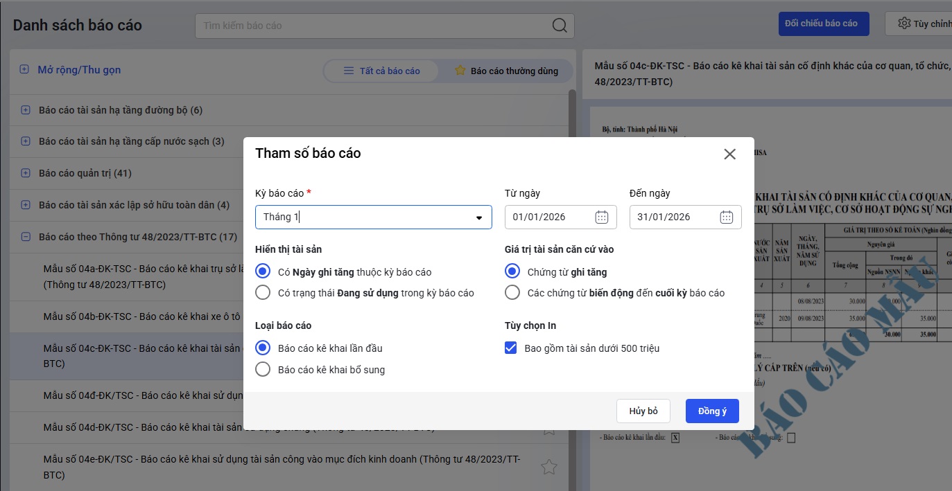Image resolution: width=952 pixels, height=491 pixels.
Task: Click the 'Mở rộng/Thu gọn' plus icon
Action: point(24,70)
